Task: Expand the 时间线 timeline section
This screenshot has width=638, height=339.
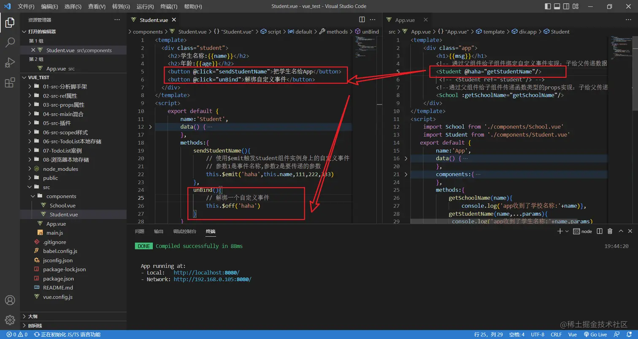Action: 73,325
